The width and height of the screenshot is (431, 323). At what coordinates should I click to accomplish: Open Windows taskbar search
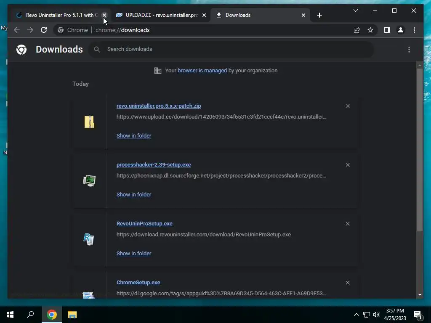(30, 315)
